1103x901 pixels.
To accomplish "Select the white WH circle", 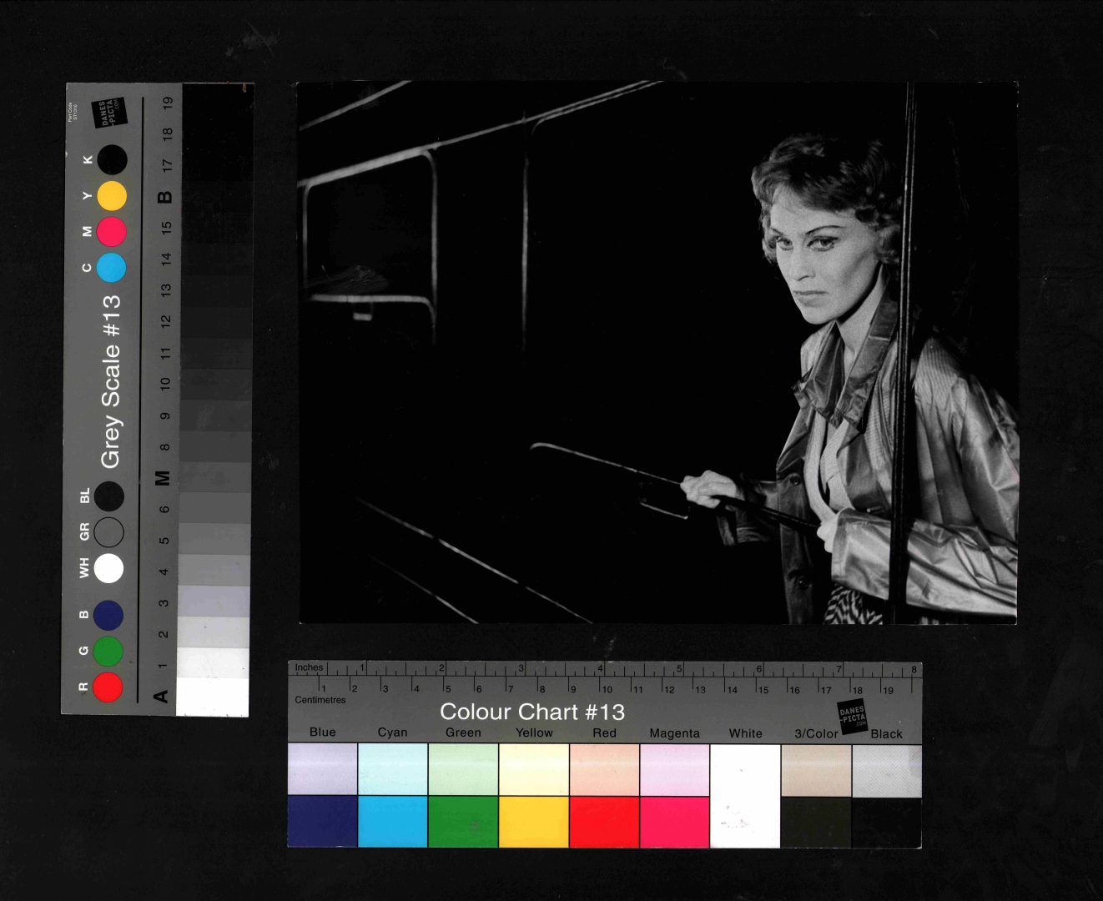I will pos(108,568).
